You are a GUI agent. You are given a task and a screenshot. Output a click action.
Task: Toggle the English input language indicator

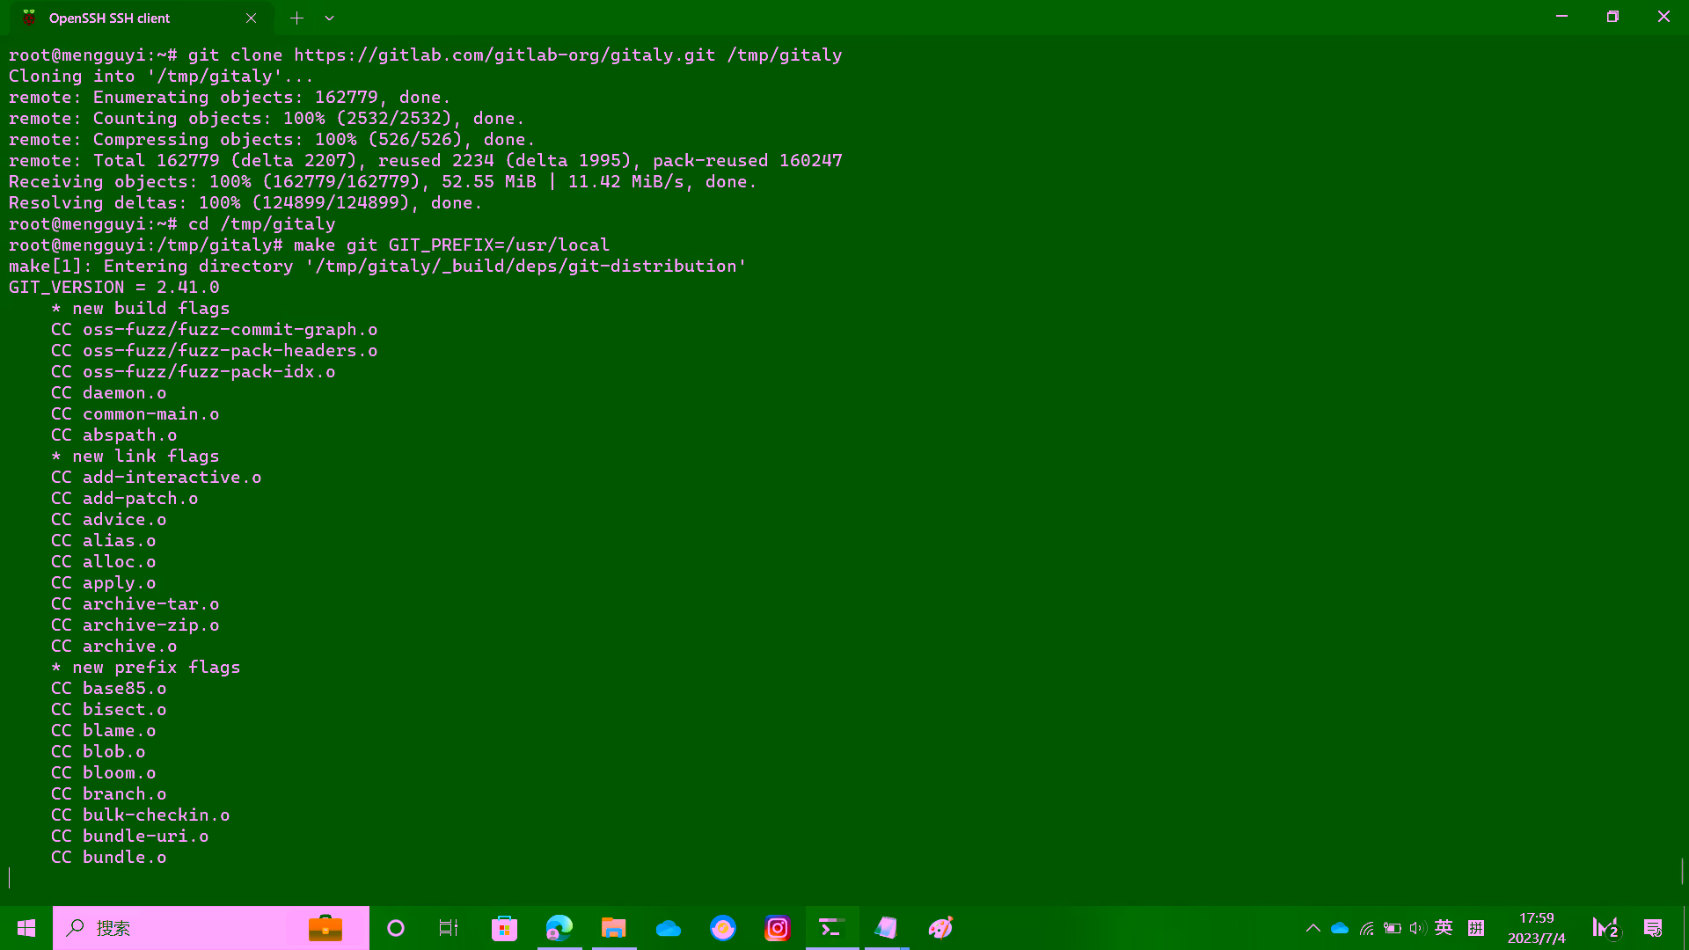click(1444, 928)
